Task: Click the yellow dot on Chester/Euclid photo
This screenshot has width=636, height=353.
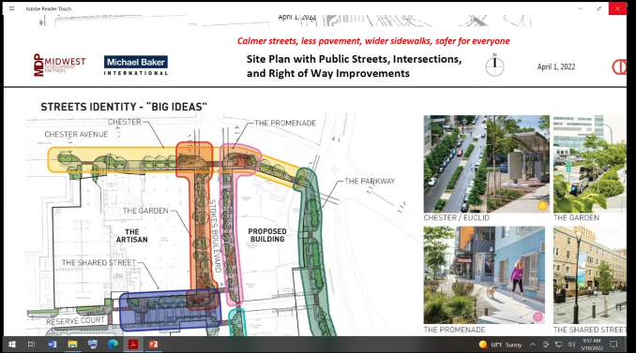Action: point(542,206)
